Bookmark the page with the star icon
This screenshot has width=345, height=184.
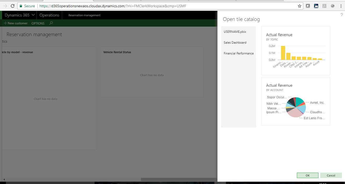coord(300,6)
